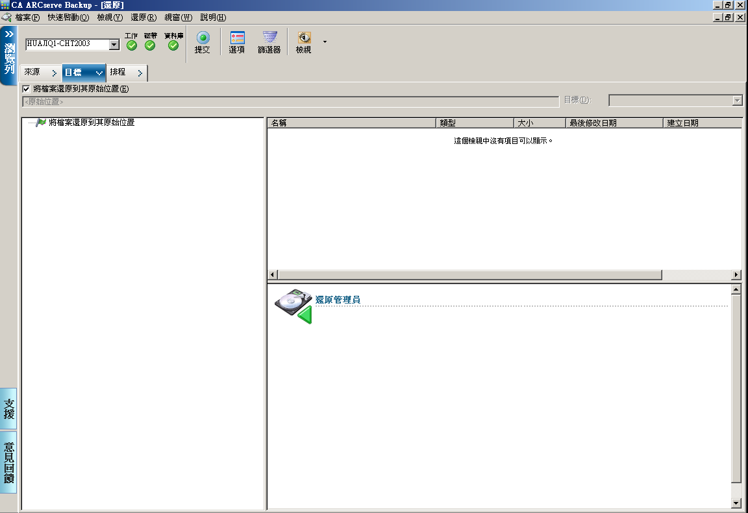Click the chevron on the 排程 tab
This screenshot has width=748, height=513.
point(140,73)
